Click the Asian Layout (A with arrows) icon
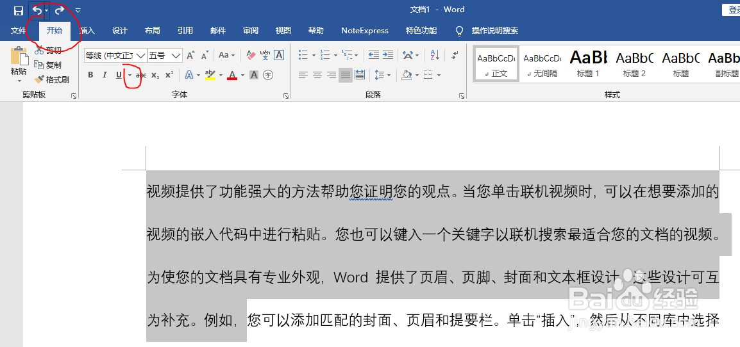Image resolution: width=740 pixels, height=347 pixels. tap(408, 55)
